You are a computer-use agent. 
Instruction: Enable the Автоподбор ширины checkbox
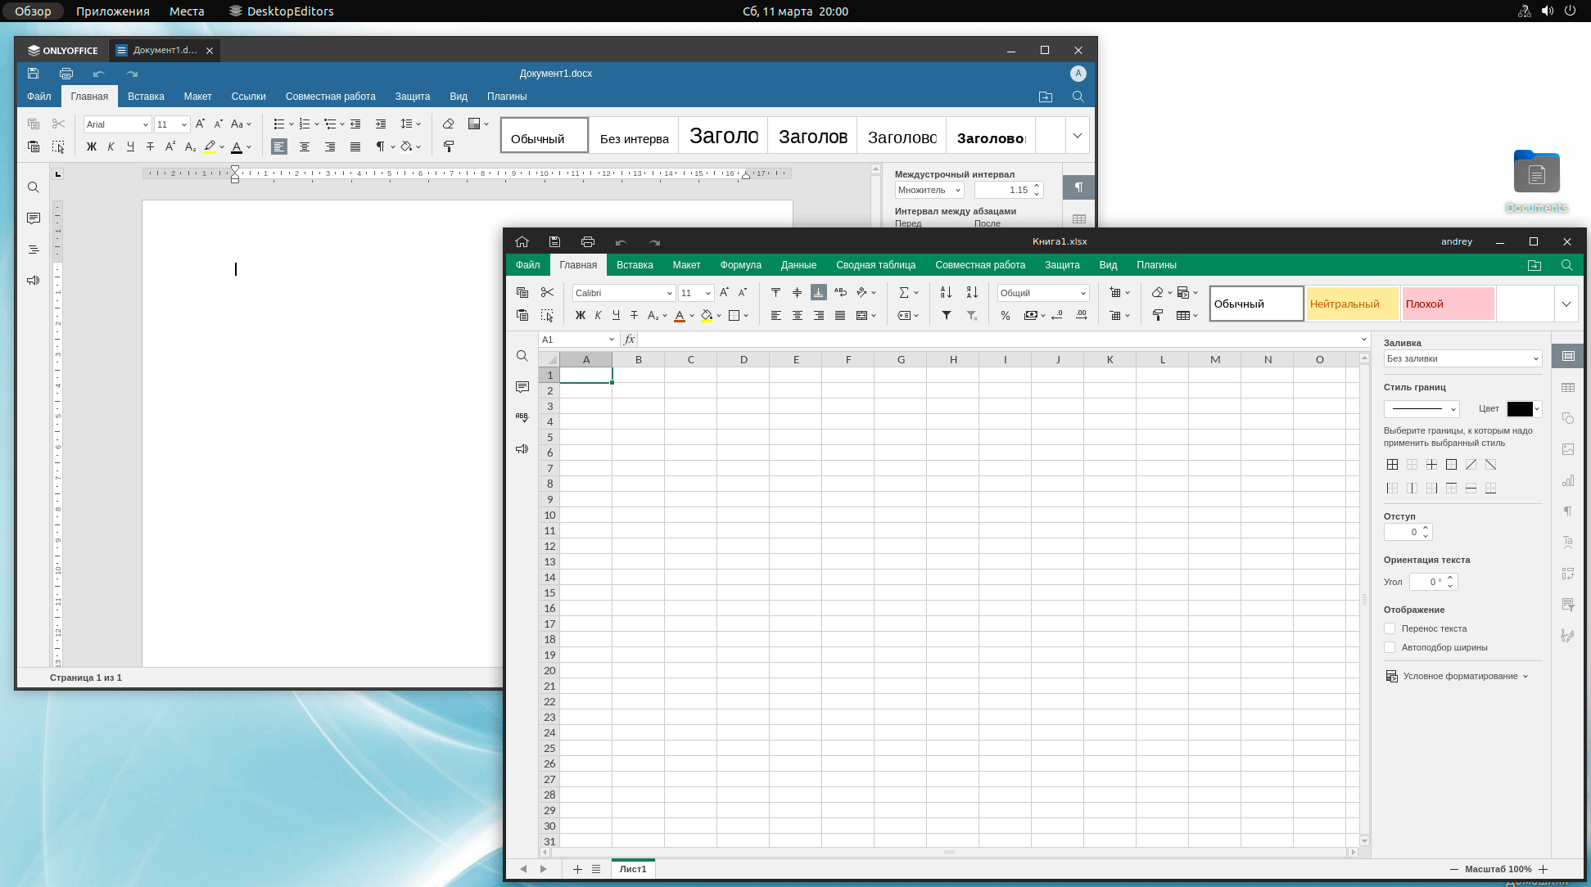point(1390,647)
